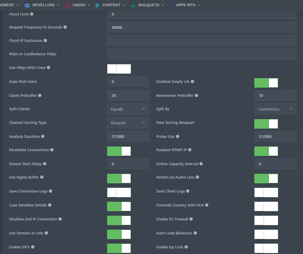Click the Apps IPTV grid icon

171,5
